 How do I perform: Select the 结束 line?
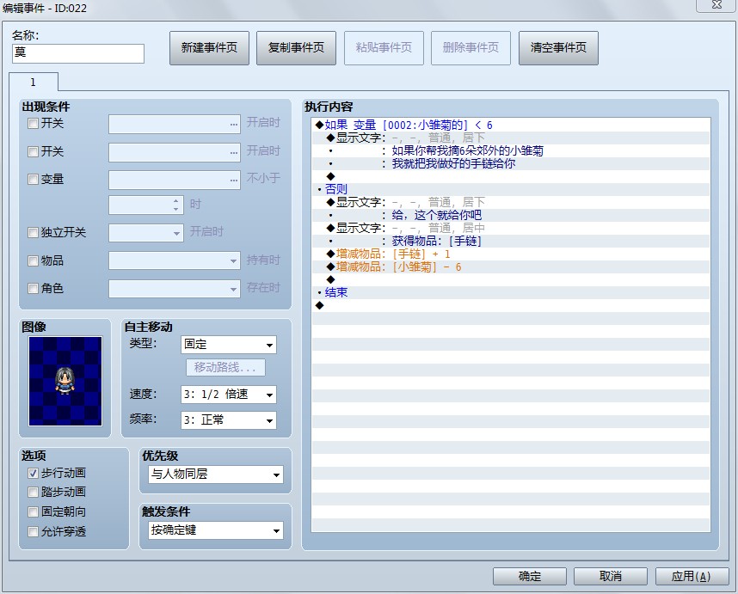click(x=511, y=292)
